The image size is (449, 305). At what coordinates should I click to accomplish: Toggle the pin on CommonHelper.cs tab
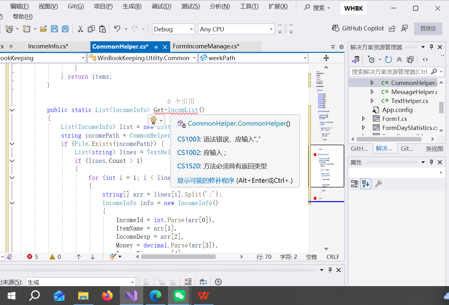156,47
